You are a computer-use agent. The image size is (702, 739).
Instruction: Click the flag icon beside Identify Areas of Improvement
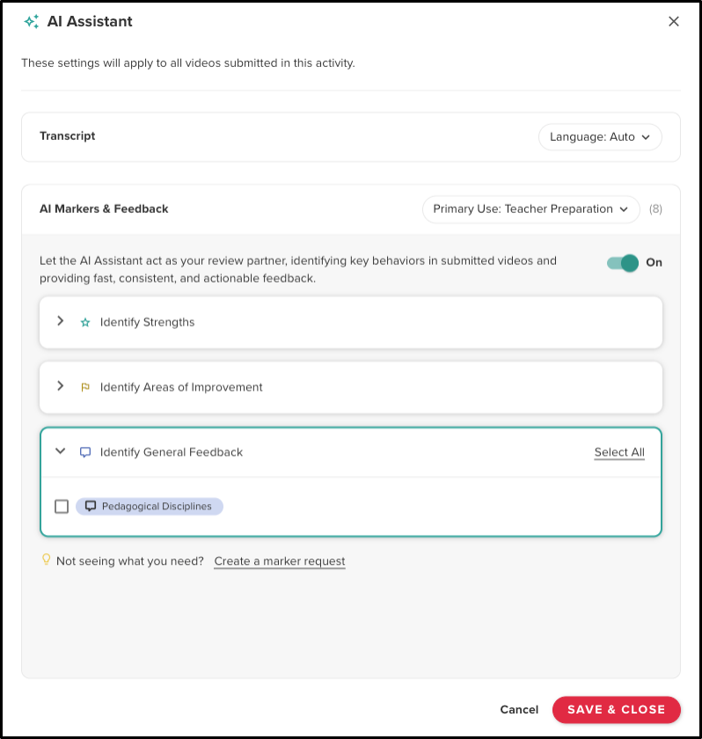[x=85, y=387]
